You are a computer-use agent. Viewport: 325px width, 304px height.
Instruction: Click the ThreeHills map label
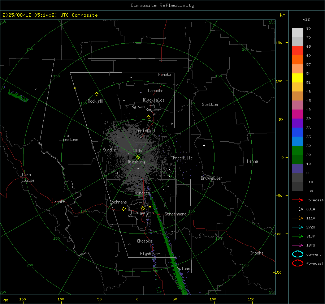(x=182, y=158)
